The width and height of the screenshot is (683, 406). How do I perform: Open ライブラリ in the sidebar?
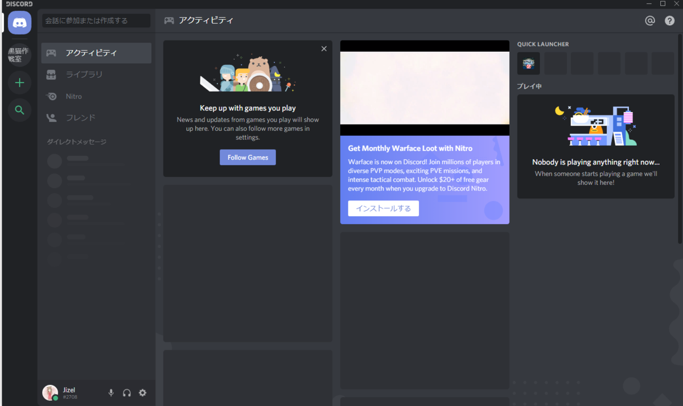point(96,74)
